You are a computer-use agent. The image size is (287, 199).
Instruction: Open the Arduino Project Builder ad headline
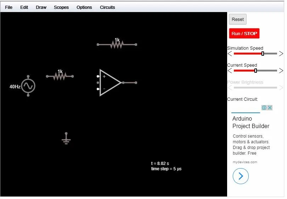coord(251,122)
